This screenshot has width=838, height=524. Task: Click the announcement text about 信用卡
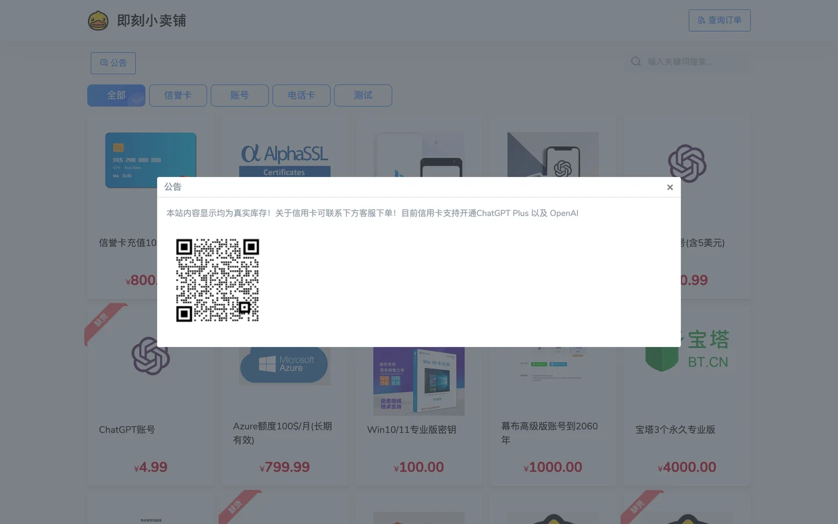point(372,213)
